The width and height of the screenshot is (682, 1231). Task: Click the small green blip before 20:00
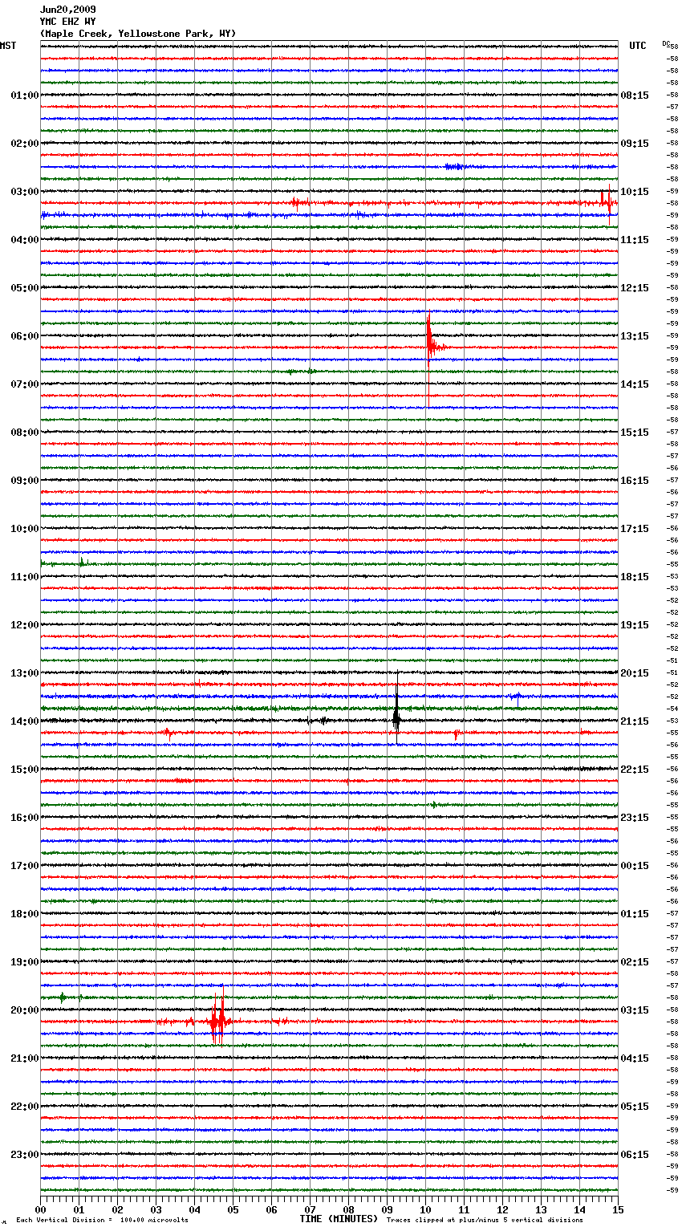coord(63,997)
